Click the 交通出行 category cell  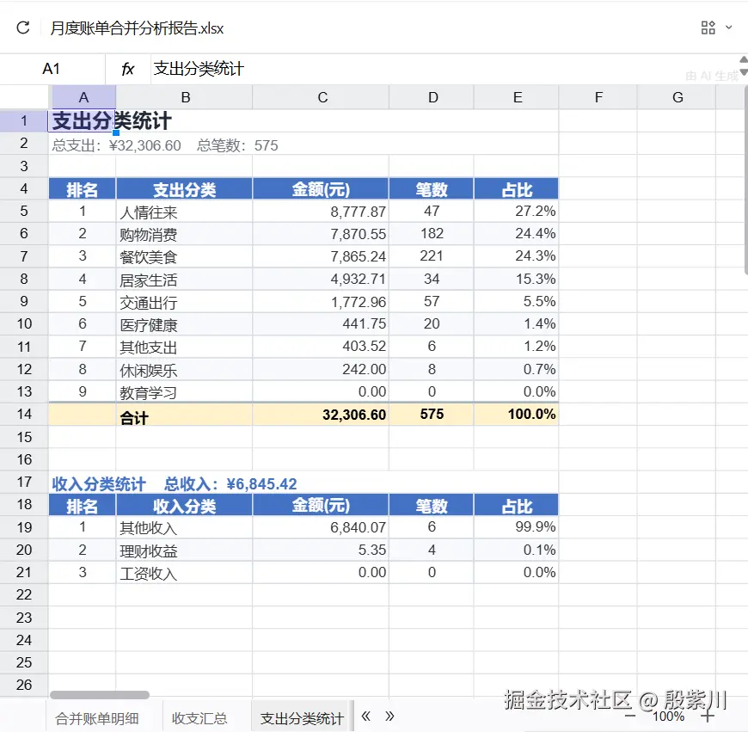[x=185, y=302]
